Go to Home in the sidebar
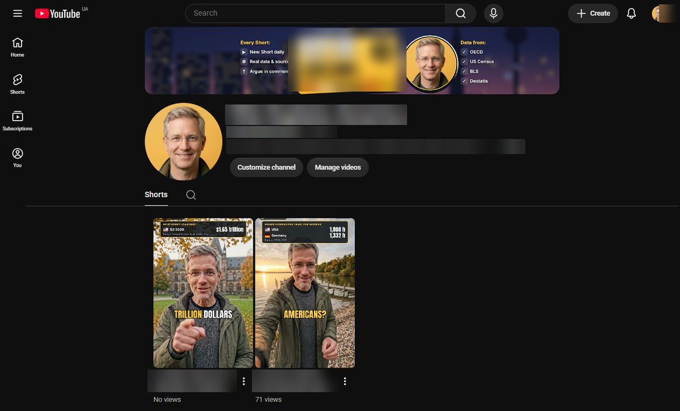Screen dimensions: 680x411 tap(18, 47)
